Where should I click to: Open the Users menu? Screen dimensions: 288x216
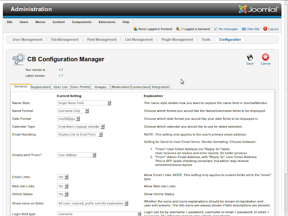[24, 22]
